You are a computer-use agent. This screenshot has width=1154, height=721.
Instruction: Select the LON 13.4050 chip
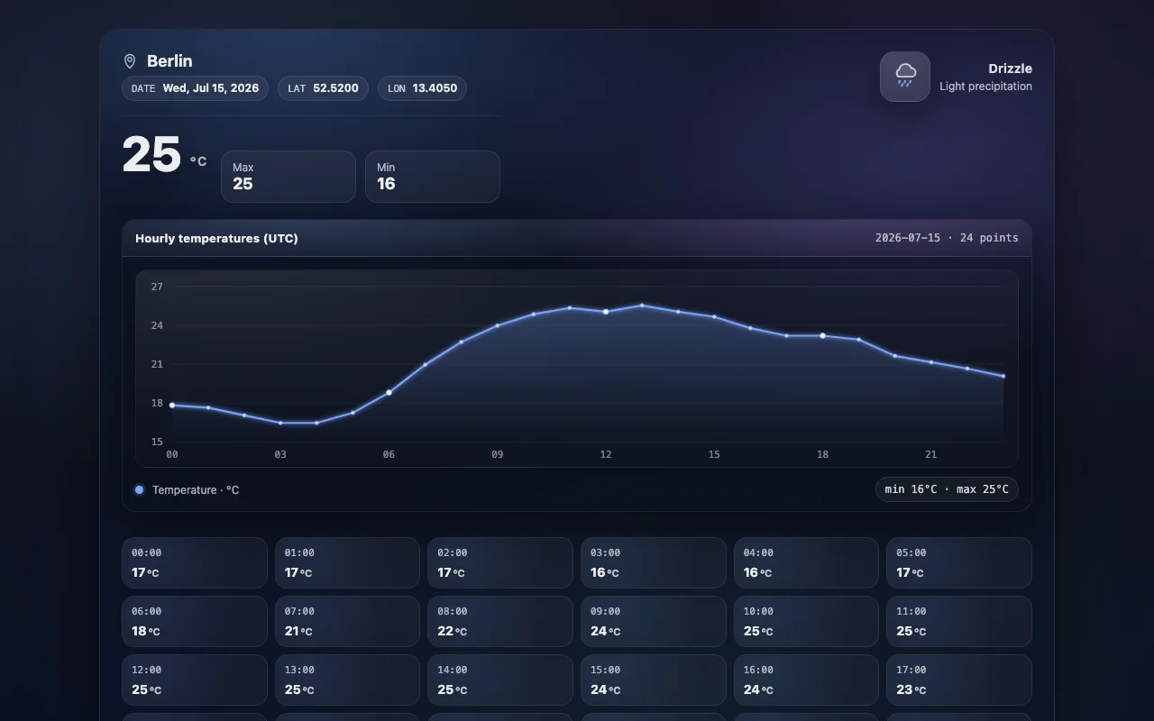click(x=422, y=88)
